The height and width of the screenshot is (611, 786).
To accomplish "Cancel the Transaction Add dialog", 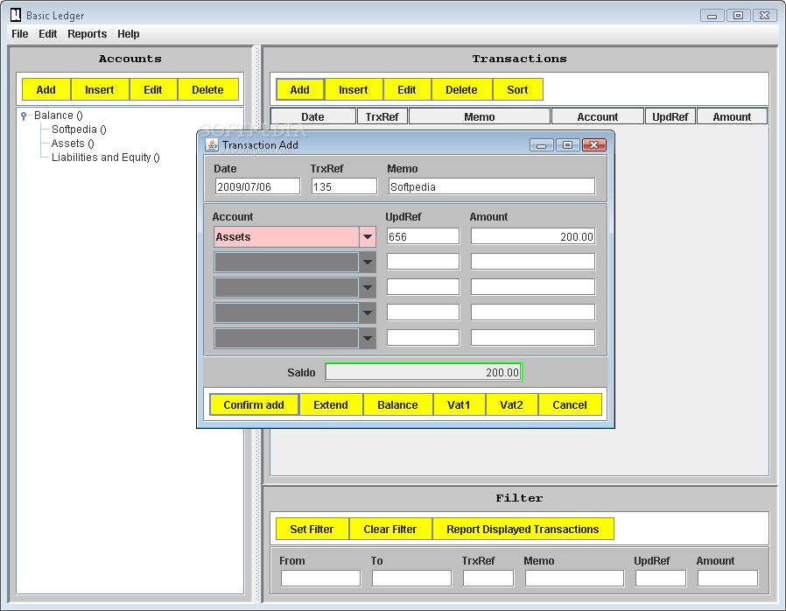I will 570,404.
